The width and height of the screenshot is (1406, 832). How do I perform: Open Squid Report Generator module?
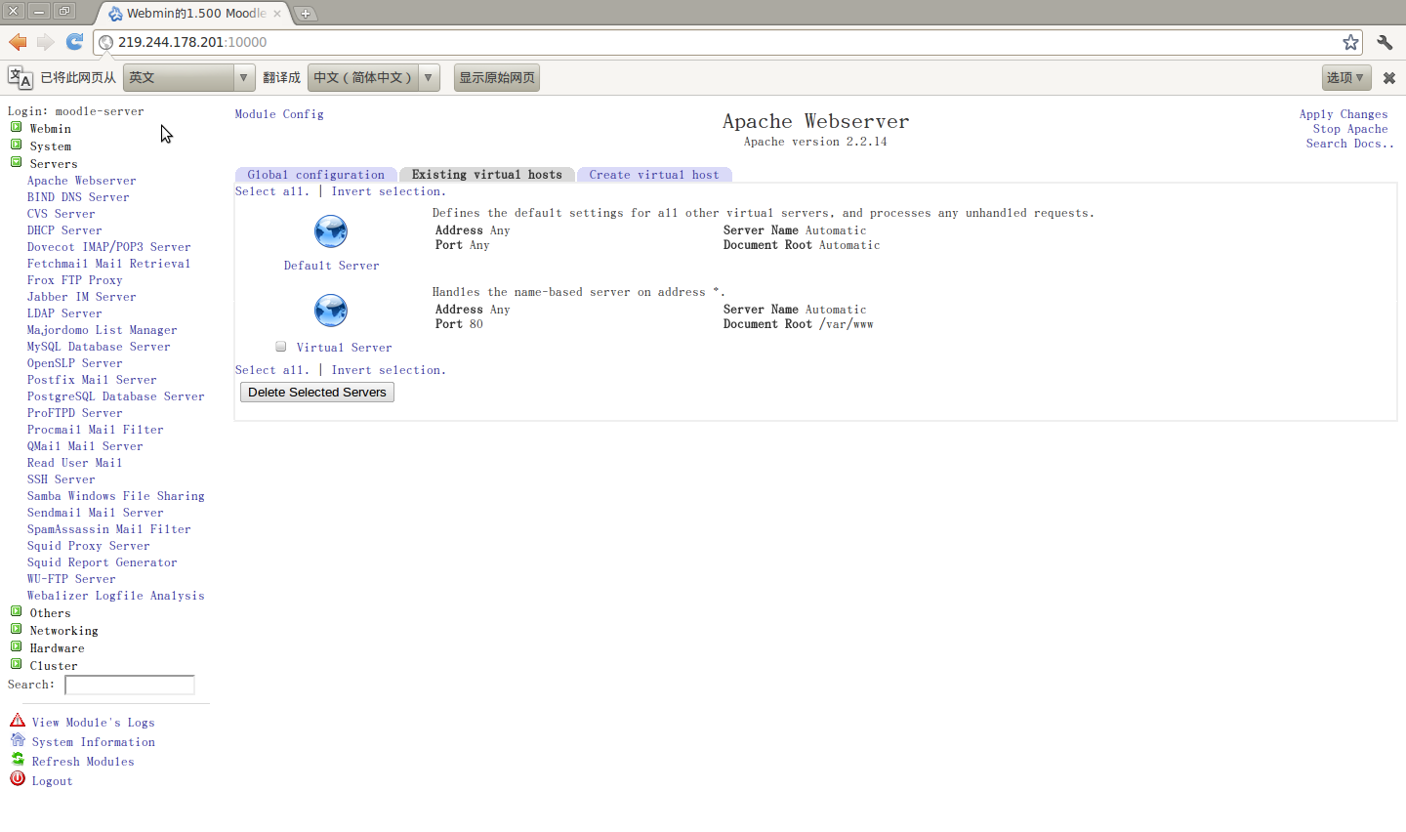[103, 562]
